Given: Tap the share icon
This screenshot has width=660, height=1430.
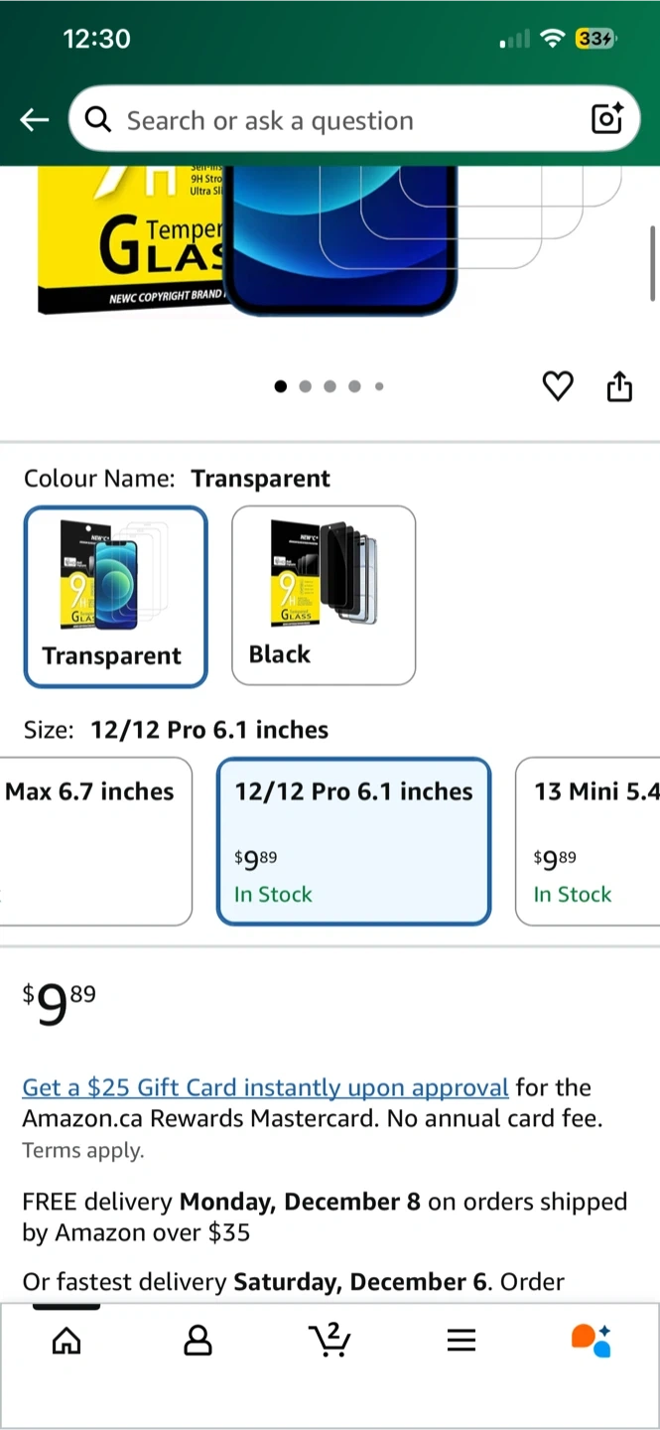Looking at the screenshot, I should pos(619,385).
